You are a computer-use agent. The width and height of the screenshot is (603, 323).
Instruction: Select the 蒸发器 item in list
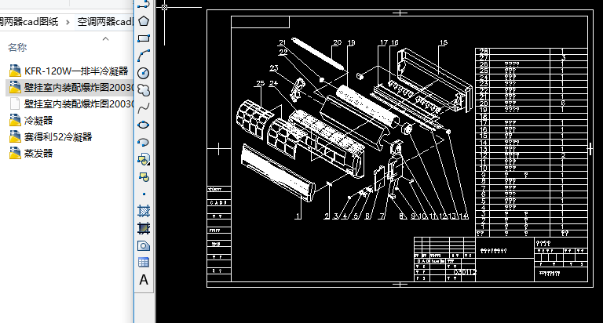(x=31, y=154)
